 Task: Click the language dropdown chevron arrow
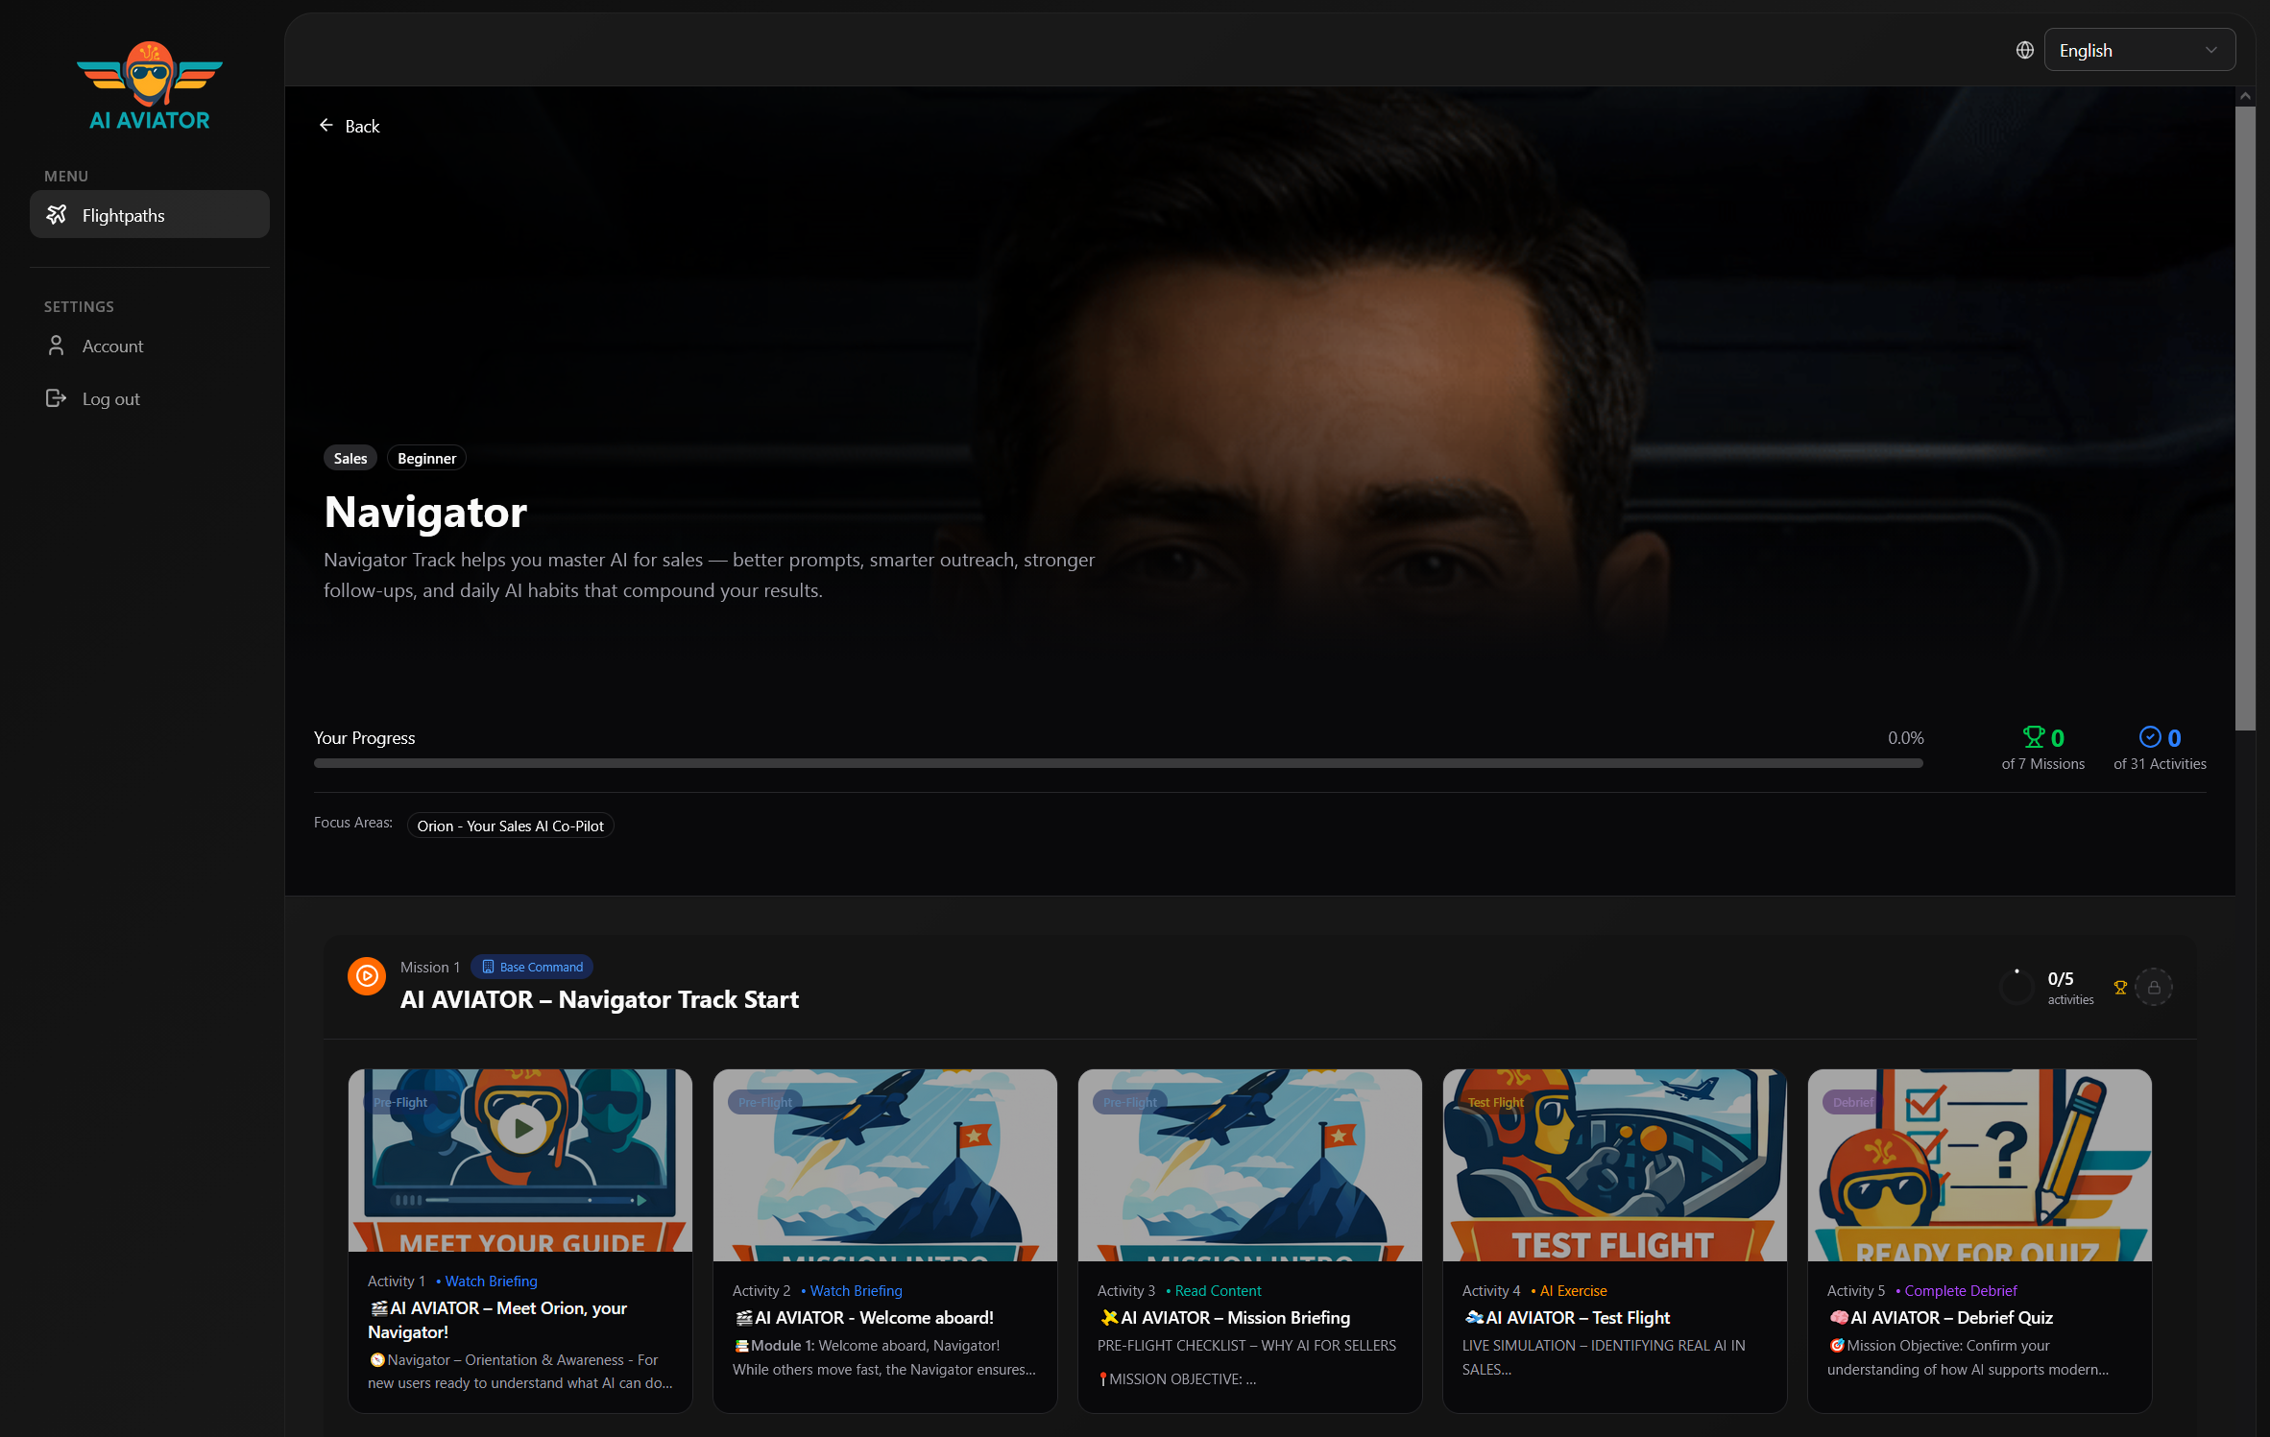click(2211, 50)
